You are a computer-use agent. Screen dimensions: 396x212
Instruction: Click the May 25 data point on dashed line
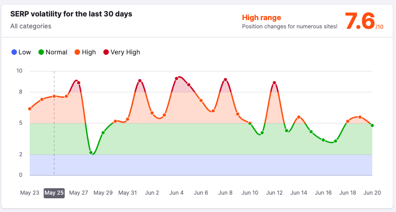pos(54,96)
